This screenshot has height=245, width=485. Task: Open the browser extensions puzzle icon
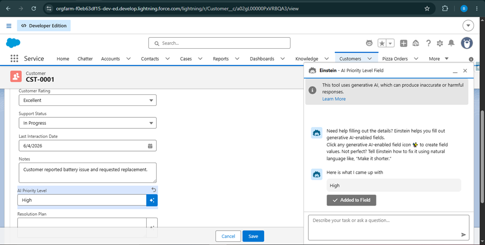coord(445,8)
